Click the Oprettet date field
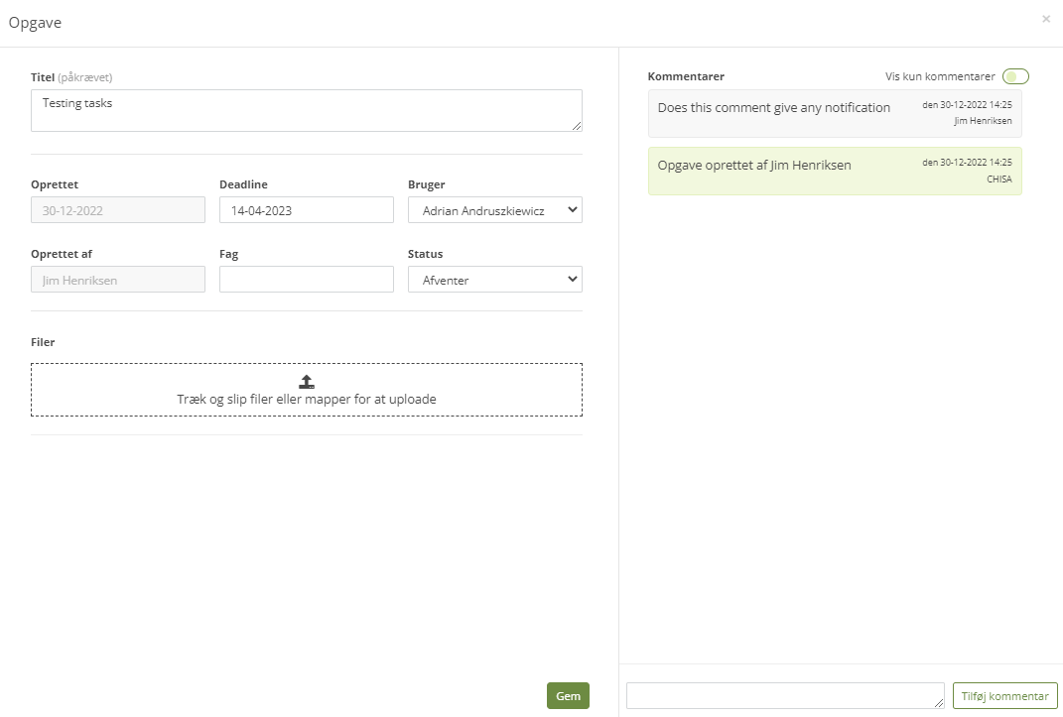Image resolution: width=1063 pixels, height=717 pixels. point(117,210)
